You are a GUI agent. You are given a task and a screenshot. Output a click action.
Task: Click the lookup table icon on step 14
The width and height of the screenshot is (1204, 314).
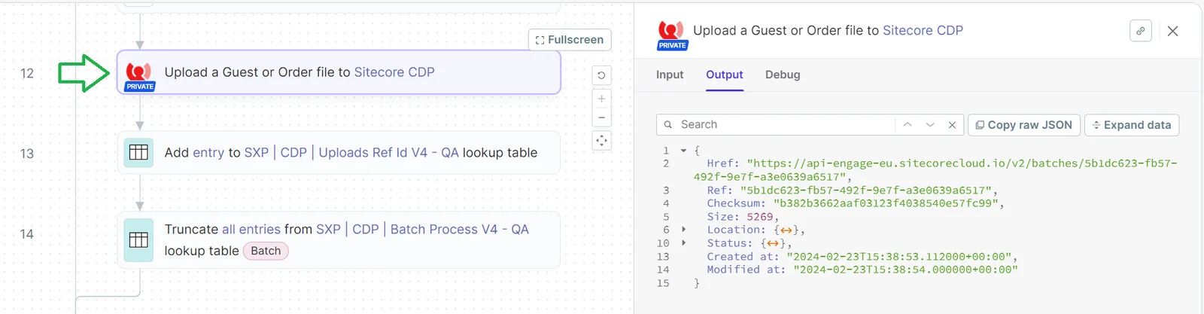click(x=138, y=239)
